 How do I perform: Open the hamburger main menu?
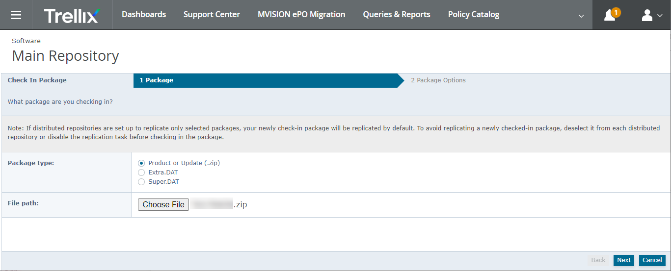point(16,15)
